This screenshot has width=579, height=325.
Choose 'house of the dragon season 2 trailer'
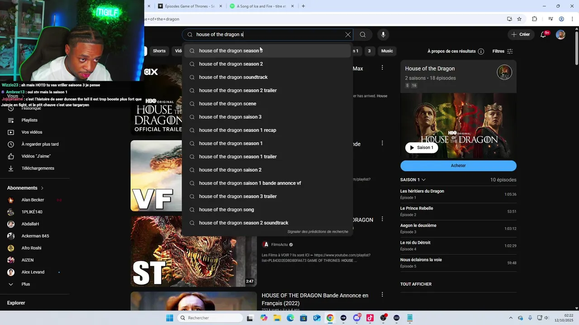(x=267, y=90)
